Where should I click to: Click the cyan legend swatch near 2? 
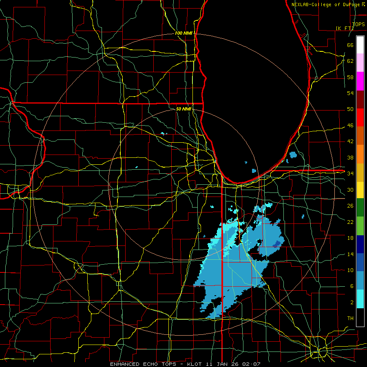[x=360, y=299]
